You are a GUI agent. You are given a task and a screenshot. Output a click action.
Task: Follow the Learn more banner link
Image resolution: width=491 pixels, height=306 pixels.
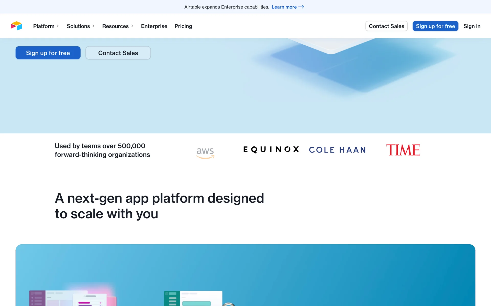tap(284, 7)
